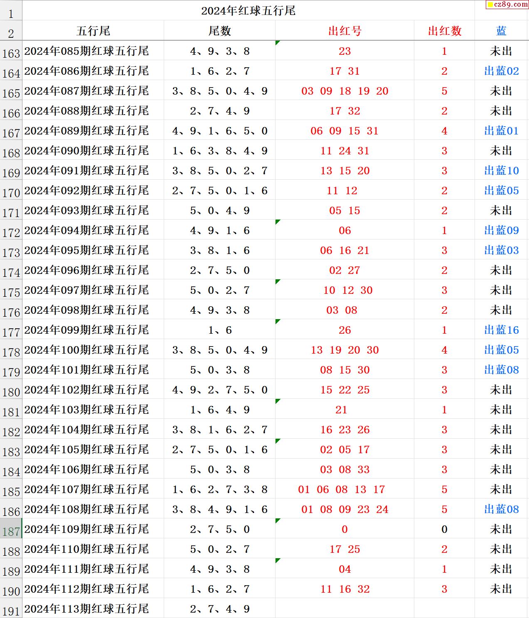This screenshot has width=529, height=618.
Task: Select 出红数 cell 0 for 109期
Action: click(444, 529)
